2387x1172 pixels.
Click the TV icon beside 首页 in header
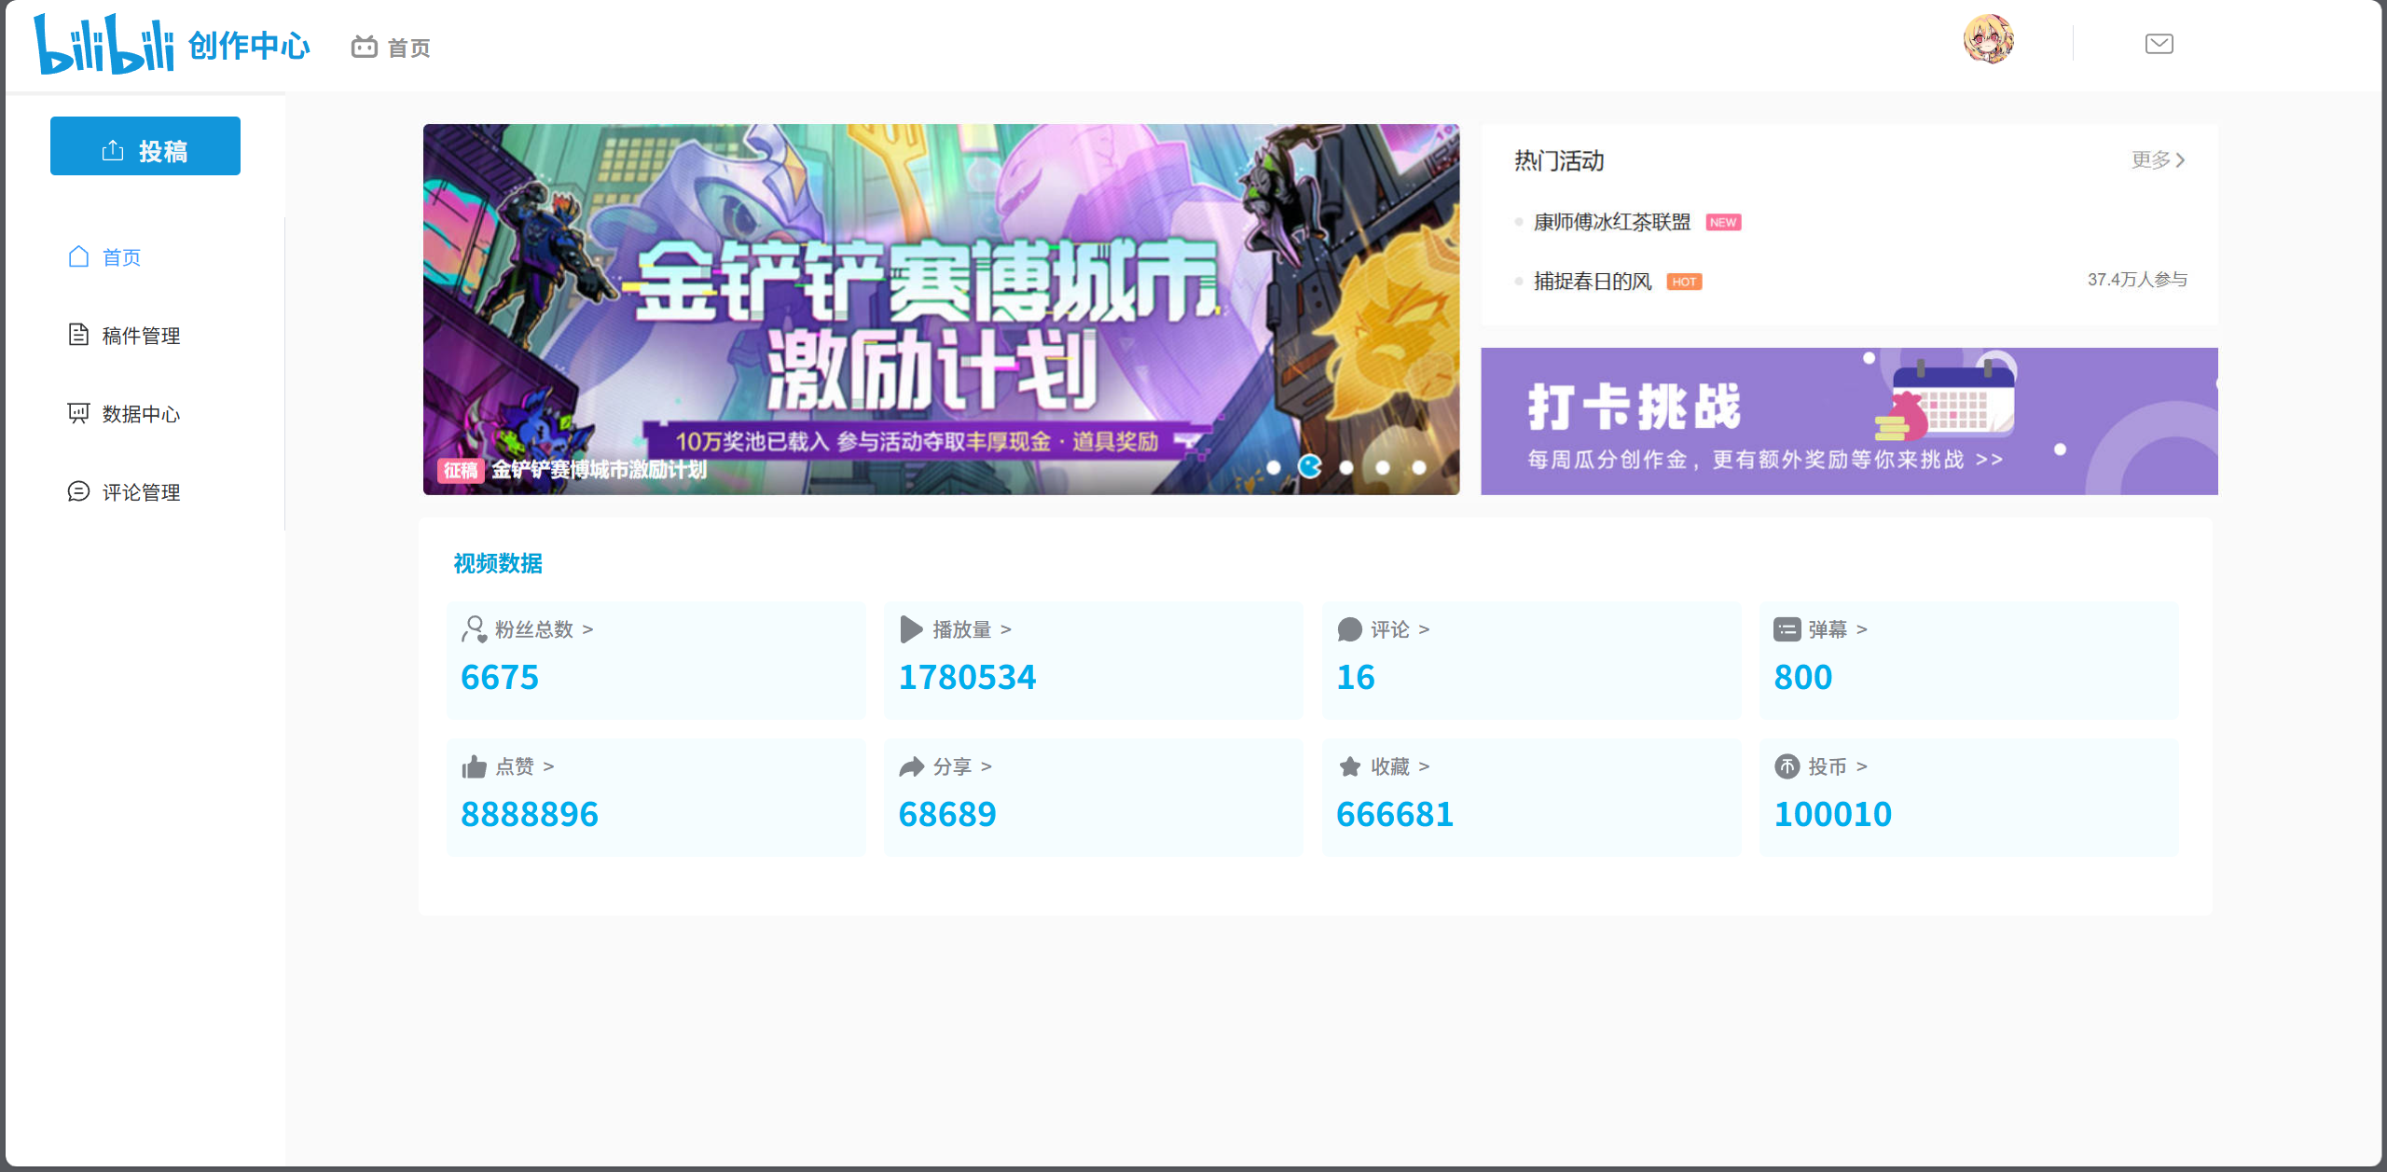[364, 47]
